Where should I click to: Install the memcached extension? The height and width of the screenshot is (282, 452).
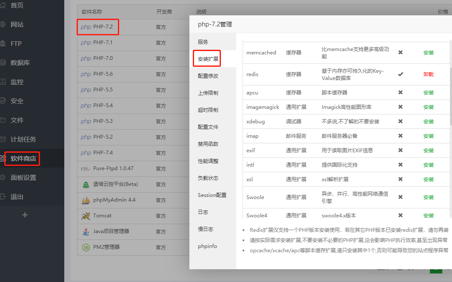[x=428, y=53]
